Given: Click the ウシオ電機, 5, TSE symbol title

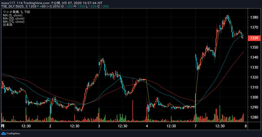Looking at the screenshot, I should pyautogui.click(x=16, y=12).
